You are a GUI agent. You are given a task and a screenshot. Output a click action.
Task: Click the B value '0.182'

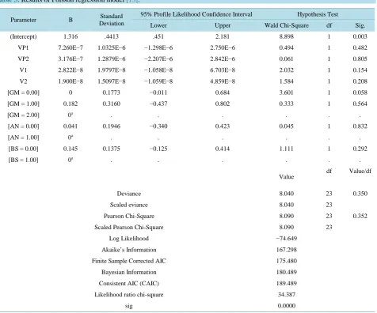70,104
